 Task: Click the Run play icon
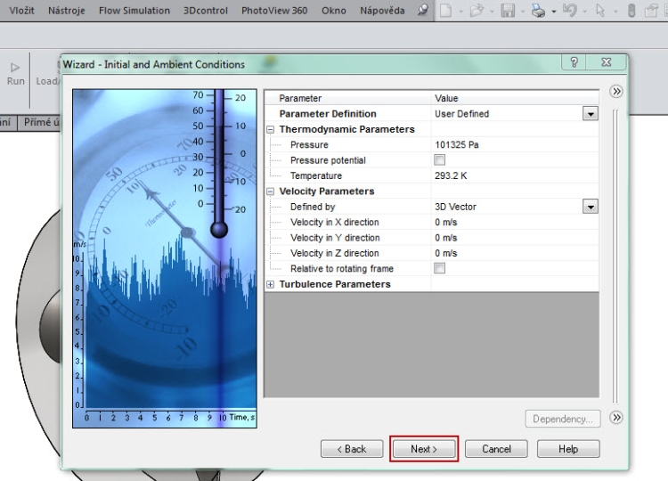(15, 68)
